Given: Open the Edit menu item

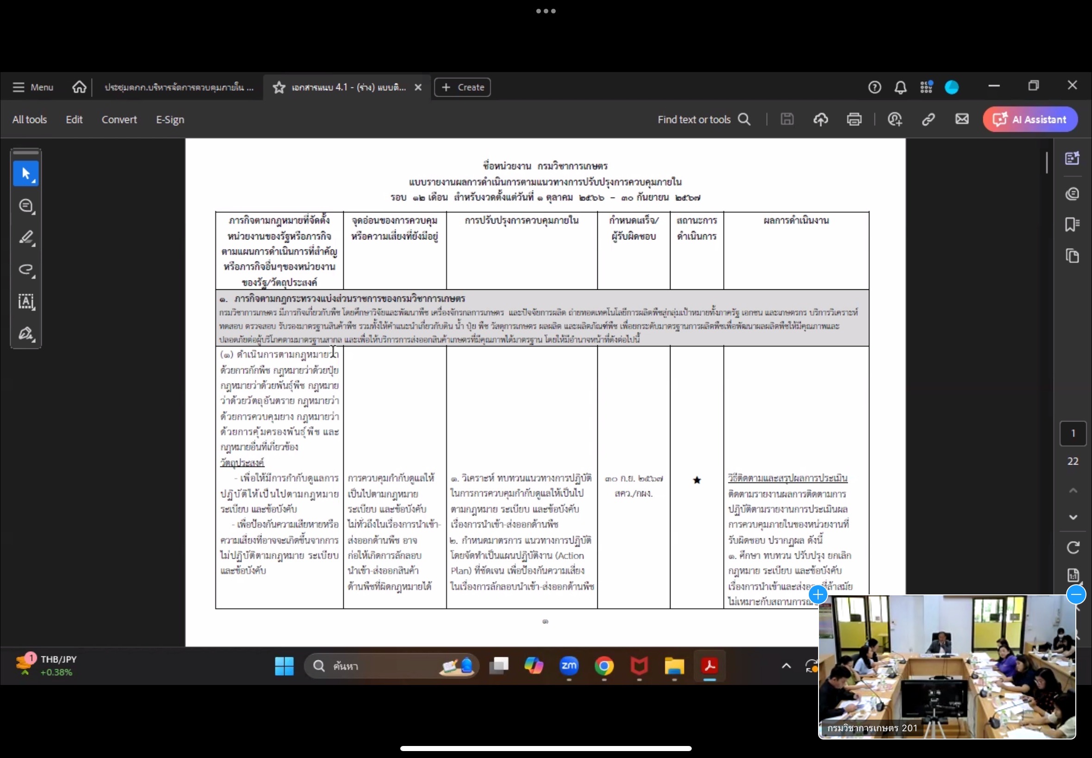Looking at the screenshot, I should [x=74, y=120].
